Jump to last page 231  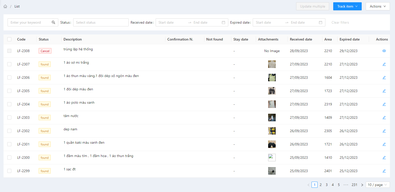click(354, 185)
